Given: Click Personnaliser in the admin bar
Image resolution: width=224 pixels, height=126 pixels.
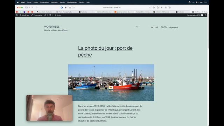Looking at the screenshot, I should click(x=37, y=15).
